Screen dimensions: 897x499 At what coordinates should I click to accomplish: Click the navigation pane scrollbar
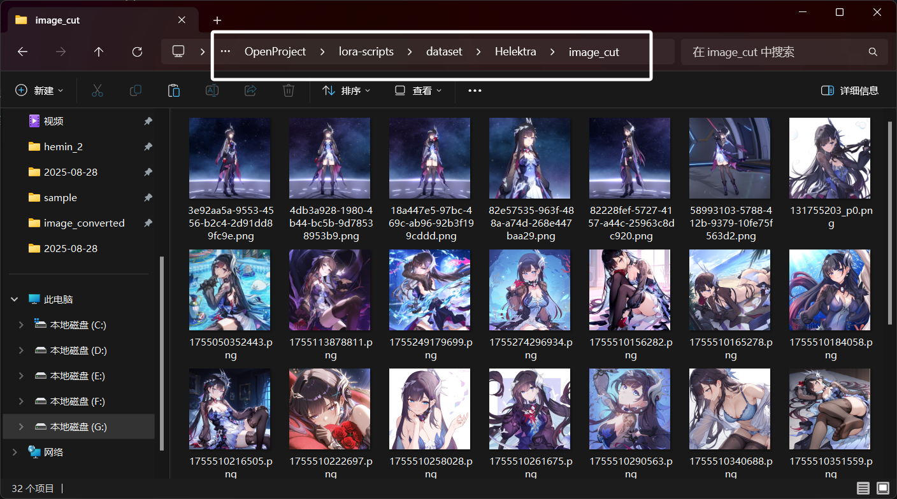[x=162, y=353]
